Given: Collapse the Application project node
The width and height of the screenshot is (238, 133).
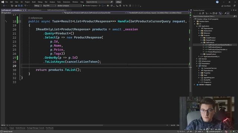Looking at the screenshot, I should coord(197,26).
